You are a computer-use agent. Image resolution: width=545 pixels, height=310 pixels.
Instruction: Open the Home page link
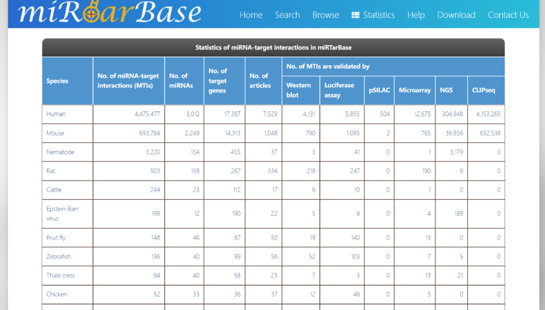pyautogui.click(x=251, y=15)
